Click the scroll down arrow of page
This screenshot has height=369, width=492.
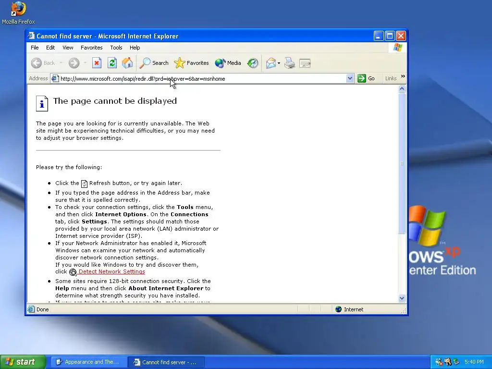pyautogui.click(x=402, y=298)
